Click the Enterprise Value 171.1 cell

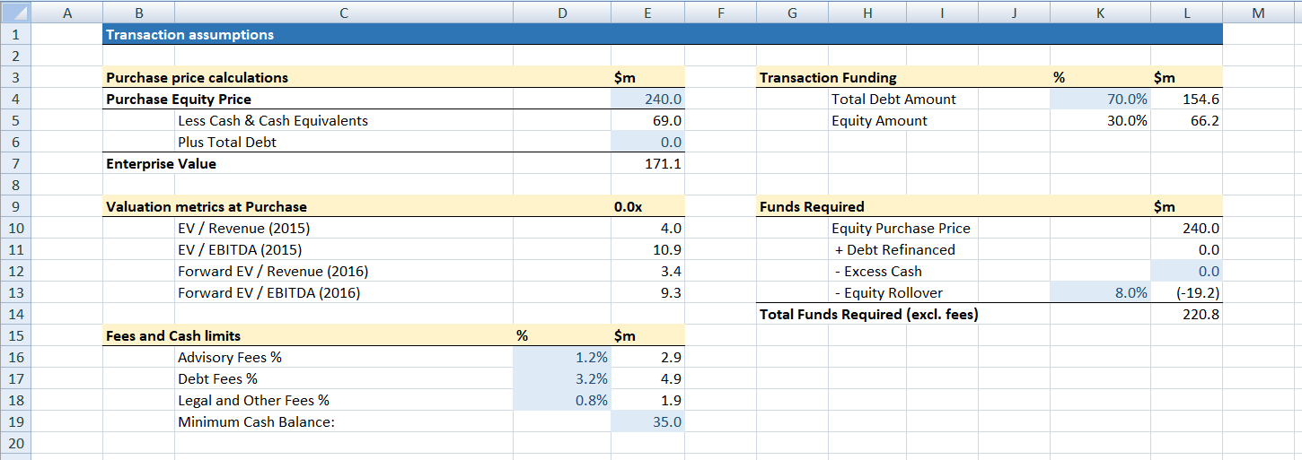click(x=647, y=164)
